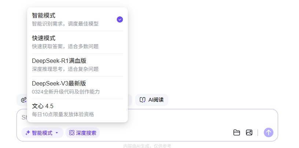Toggle 深度搜索 deep search
Viewport: 299px width, 148px height.
tap(82, 133)
